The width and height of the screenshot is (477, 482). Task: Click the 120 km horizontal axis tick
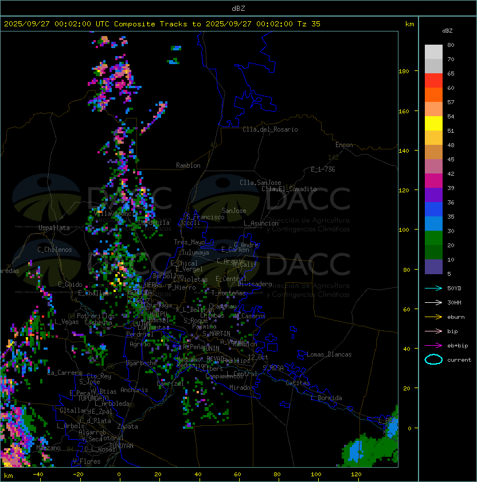(x=356, y=475)
